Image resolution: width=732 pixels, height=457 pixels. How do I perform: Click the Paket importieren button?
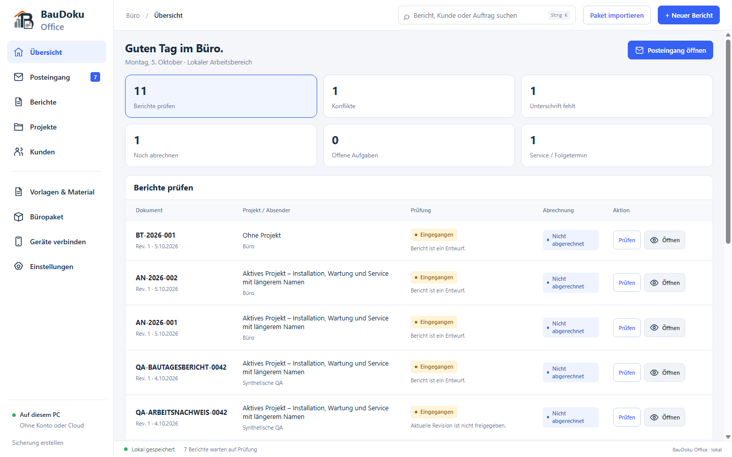(617, 15)
